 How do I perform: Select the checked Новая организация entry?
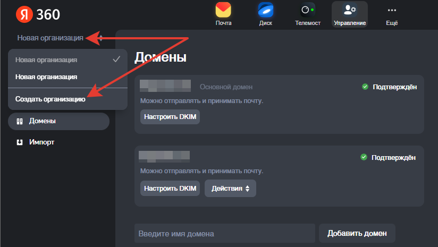[68, 59]
